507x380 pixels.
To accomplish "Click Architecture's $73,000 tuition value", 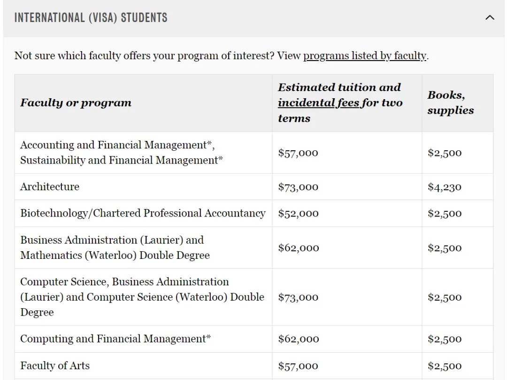I will [298, 187].
